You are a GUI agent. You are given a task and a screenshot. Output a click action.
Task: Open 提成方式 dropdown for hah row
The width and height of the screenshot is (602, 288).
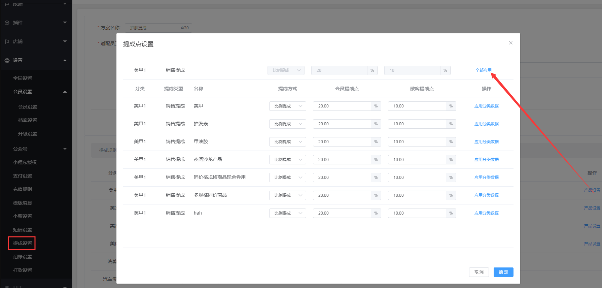point(287,213)
